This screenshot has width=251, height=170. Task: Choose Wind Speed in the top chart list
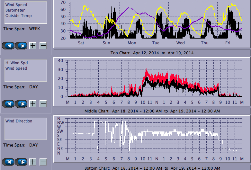[16, 5]
